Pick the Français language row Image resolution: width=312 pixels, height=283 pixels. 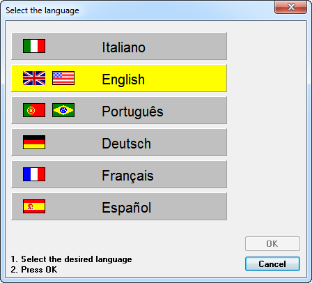tap(119, 174)
